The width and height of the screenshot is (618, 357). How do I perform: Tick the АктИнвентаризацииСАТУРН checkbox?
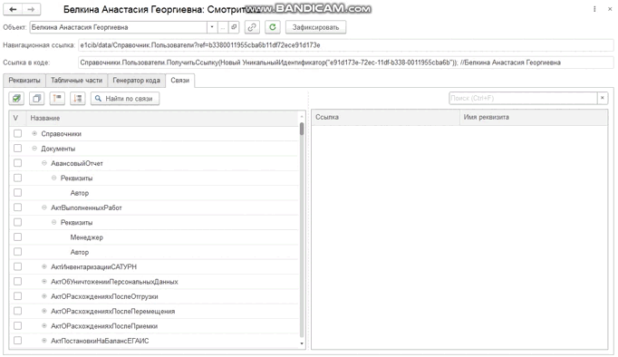click(17, 266)
